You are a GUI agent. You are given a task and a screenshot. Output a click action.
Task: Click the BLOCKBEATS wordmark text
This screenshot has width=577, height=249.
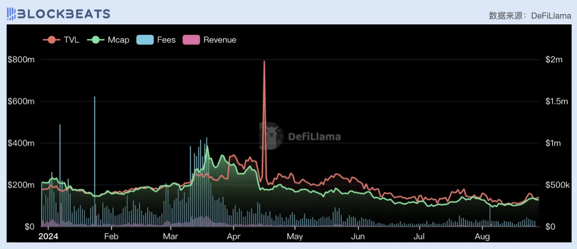coord(64,14)
